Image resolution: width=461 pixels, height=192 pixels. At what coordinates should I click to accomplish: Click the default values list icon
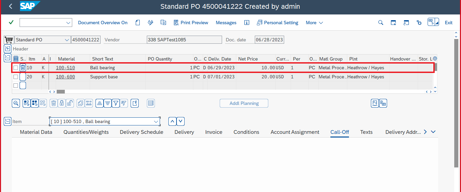click(x=151, y=103)
